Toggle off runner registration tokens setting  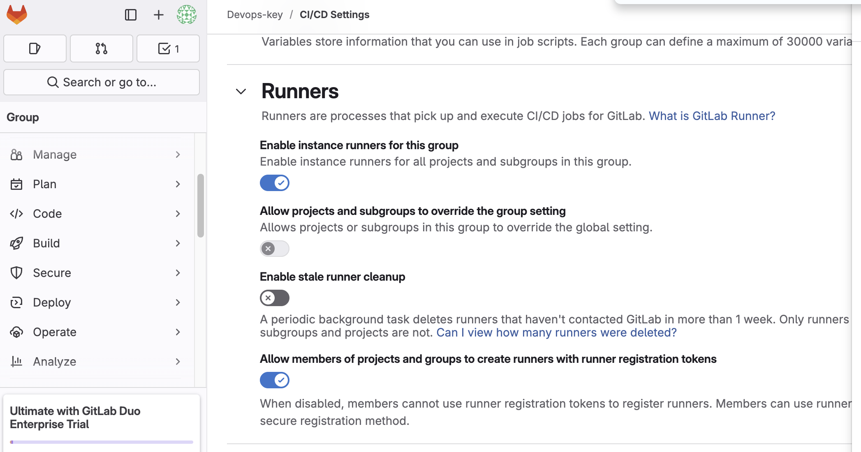click(x=274, y=380)
